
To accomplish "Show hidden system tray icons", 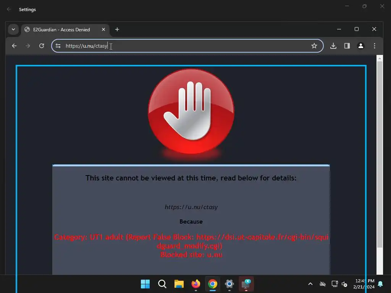I will [310, 284].
